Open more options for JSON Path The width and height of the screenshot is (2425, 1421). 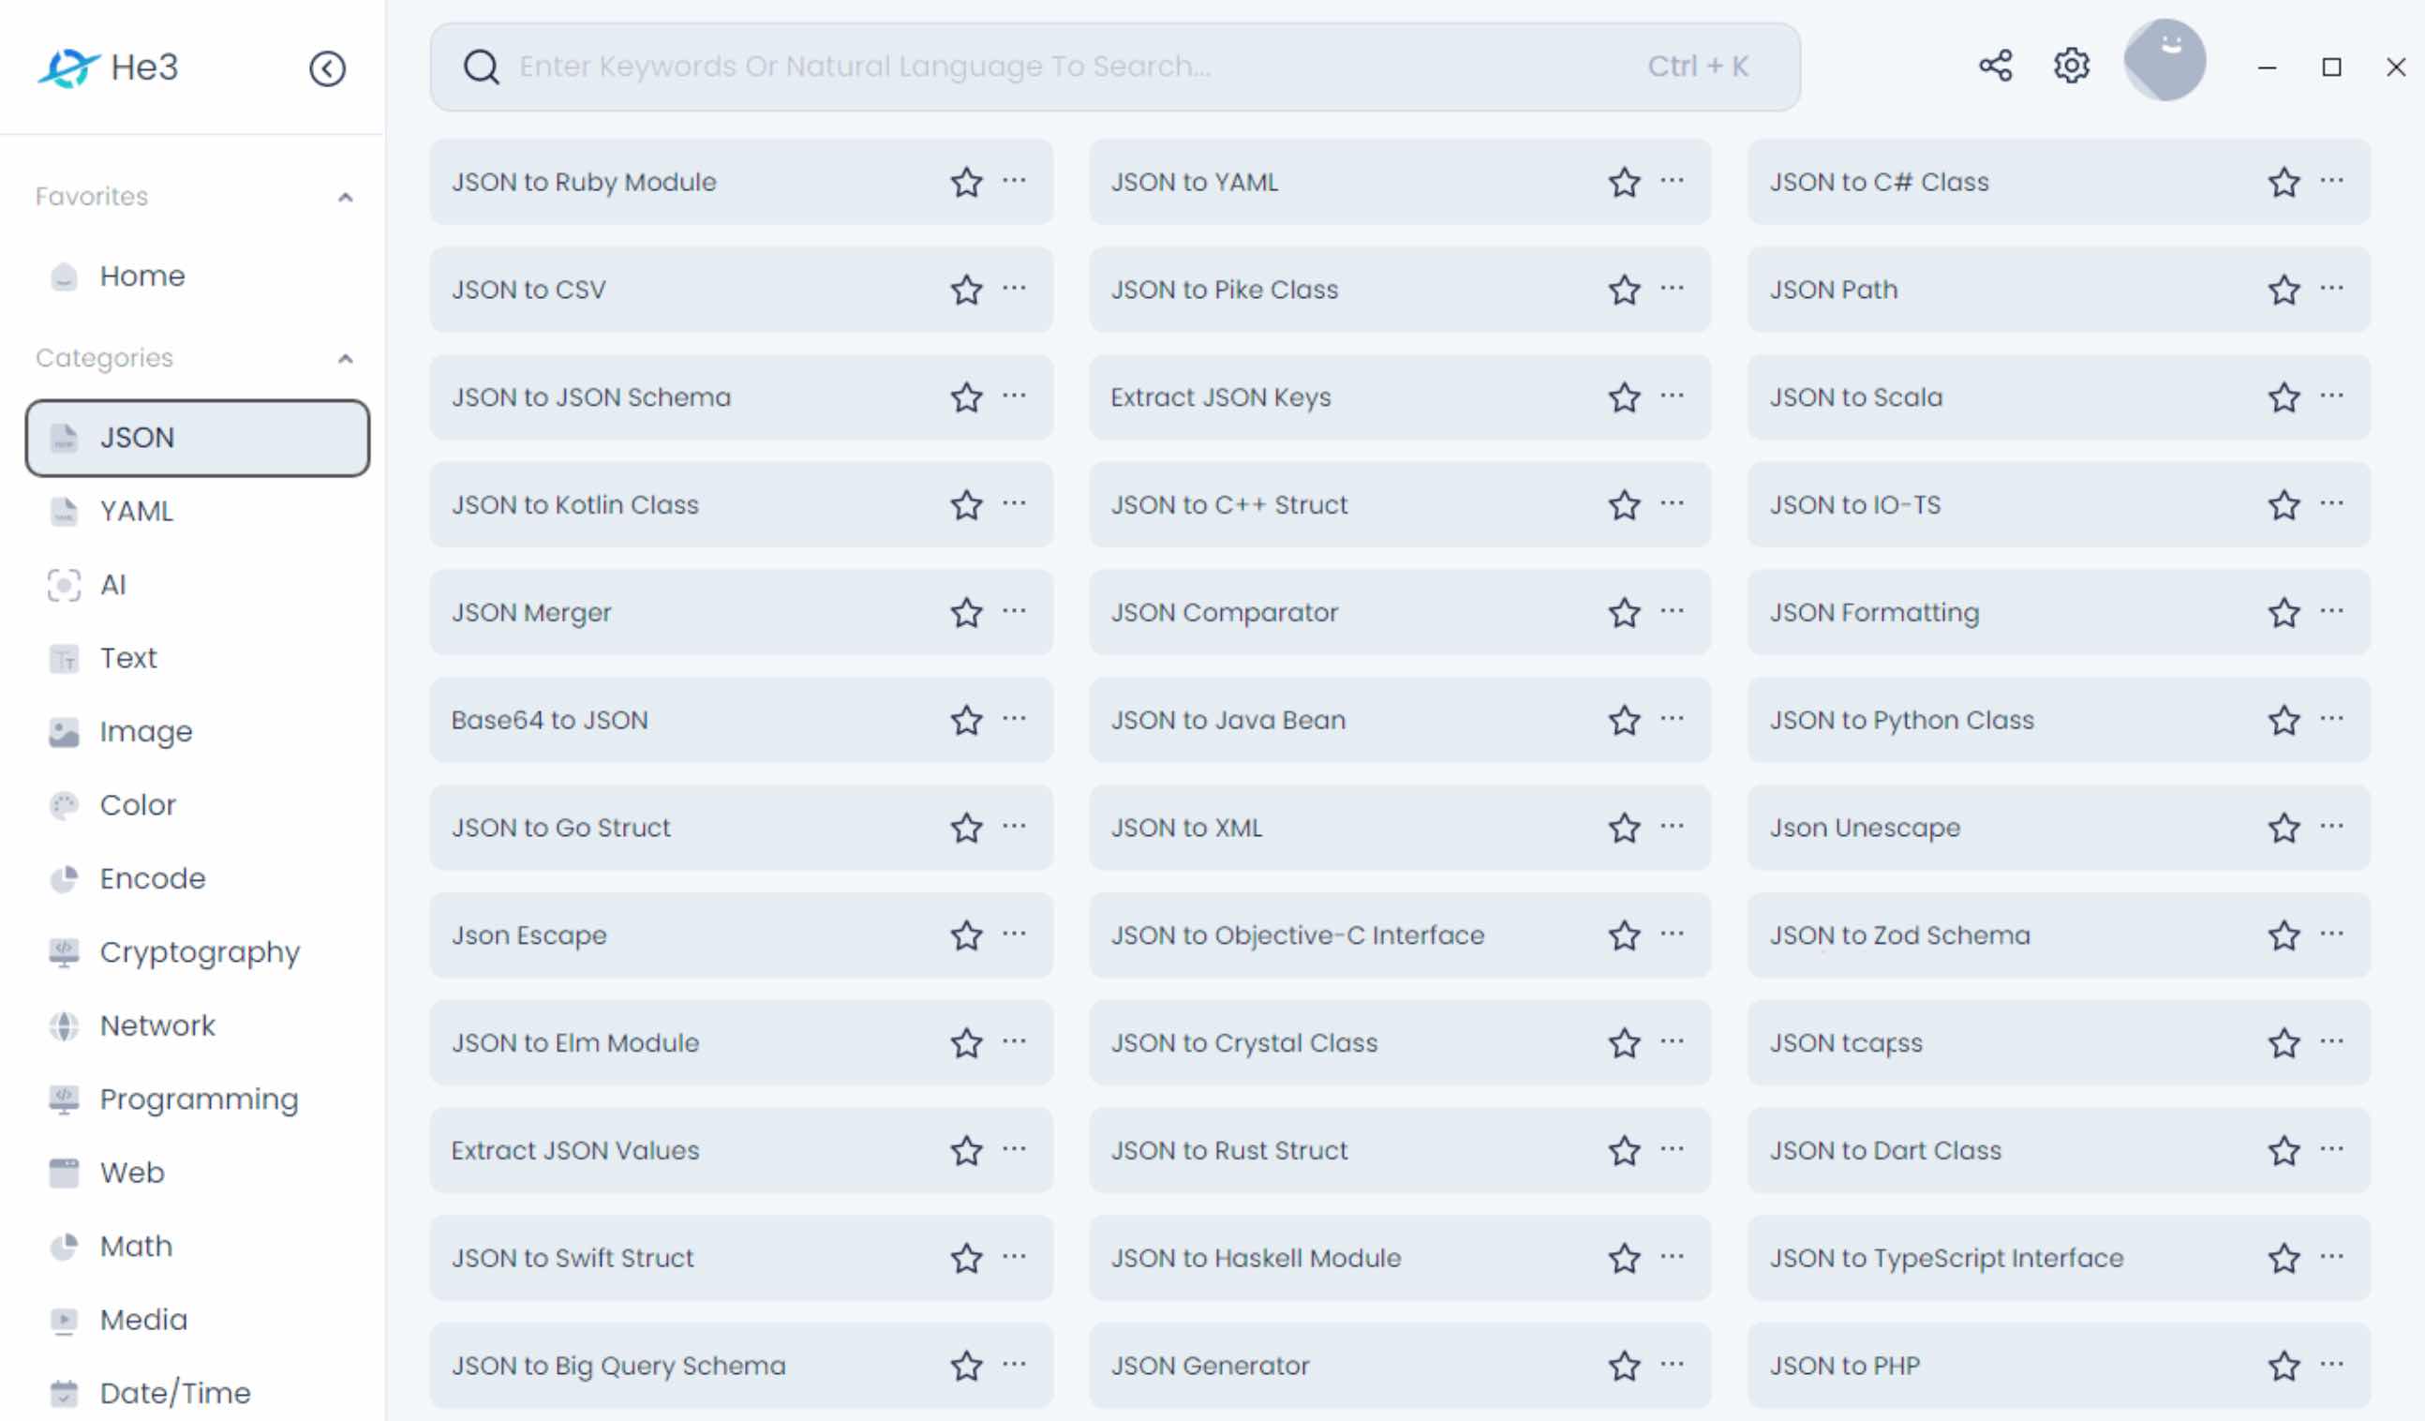click(2331, 288)
